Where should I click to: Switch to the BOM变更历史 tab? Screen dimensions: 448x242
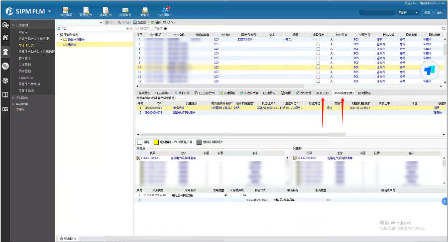(x=343, y=93)
